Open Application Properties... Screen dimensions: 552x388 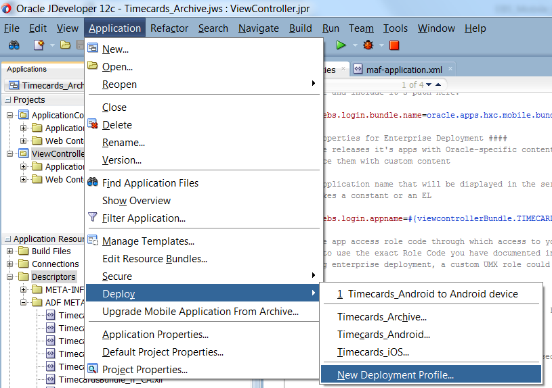point(204,334)
